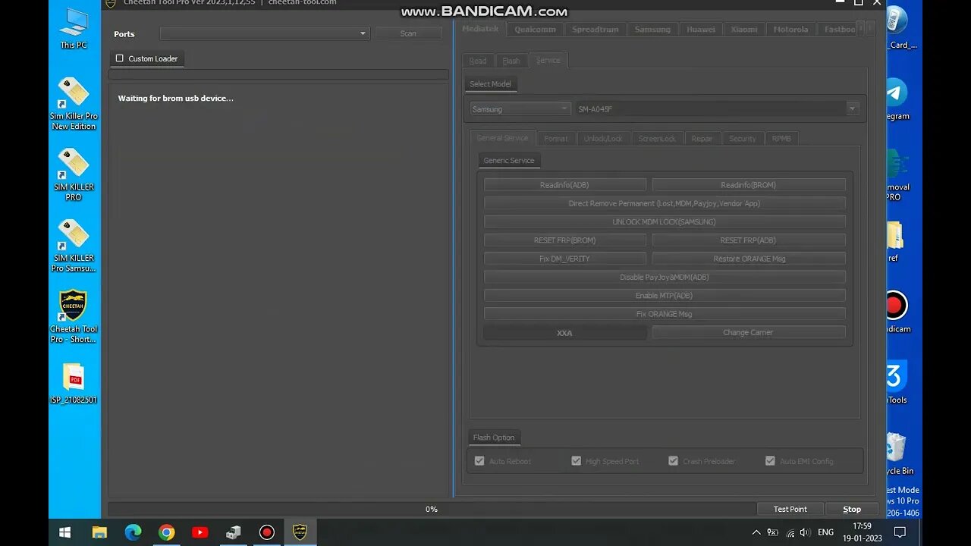Open Samsung brand dropdown
This screenshot has height=546, width=971.
[520, 108]
